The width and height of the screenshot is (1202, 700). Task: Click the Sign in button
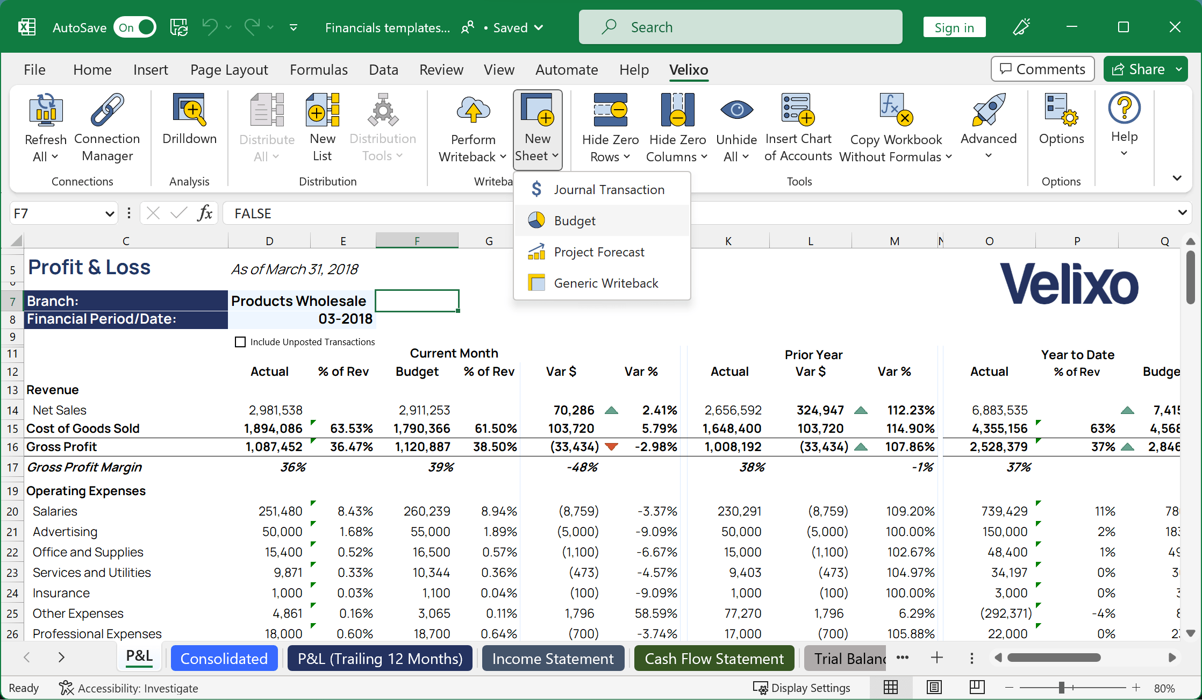(x=954, y=27)
